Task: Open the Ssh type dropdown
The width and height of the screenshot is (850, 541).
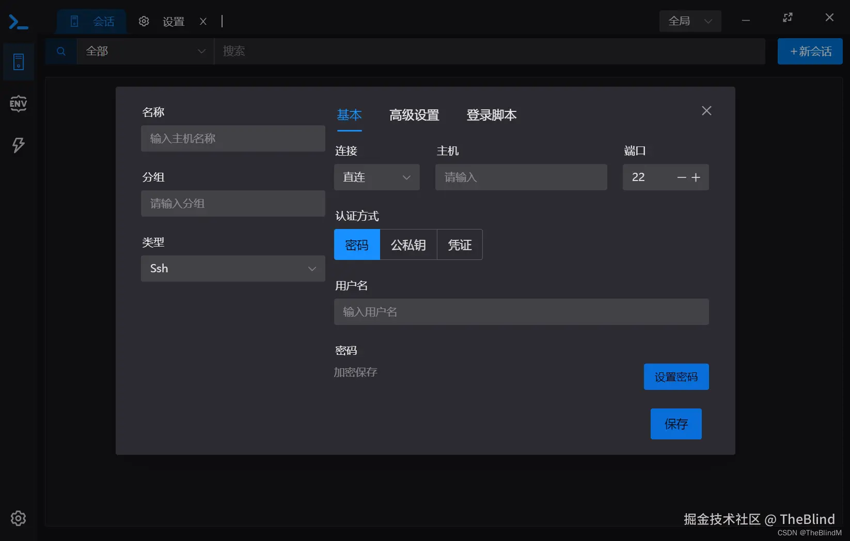Action: click(233, 269)
